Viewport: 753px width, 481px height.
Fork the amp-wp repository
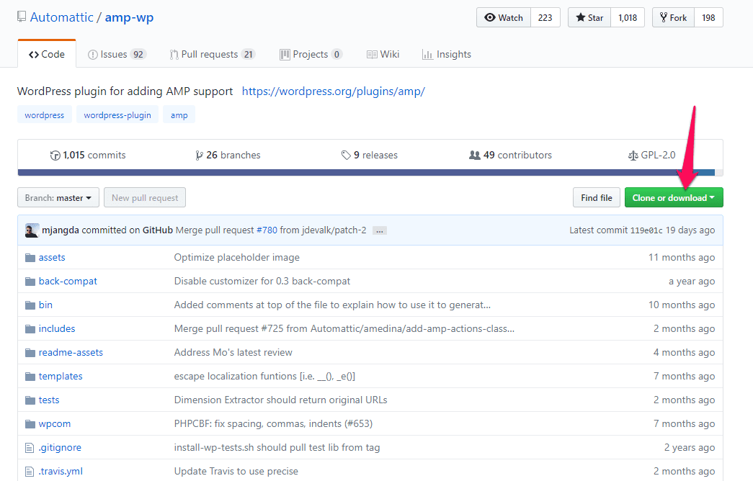(673, 18)
